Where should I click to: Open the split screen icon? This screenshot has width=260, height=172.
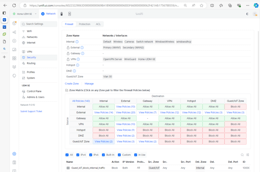[212, 5]
